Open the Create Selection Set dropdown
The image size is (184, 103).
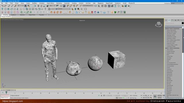(x=88, y=6)
